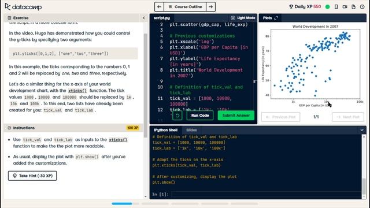Screen dimensions: 370x208
Task: Click the plot counter 1/1
Action: (316, 117)
